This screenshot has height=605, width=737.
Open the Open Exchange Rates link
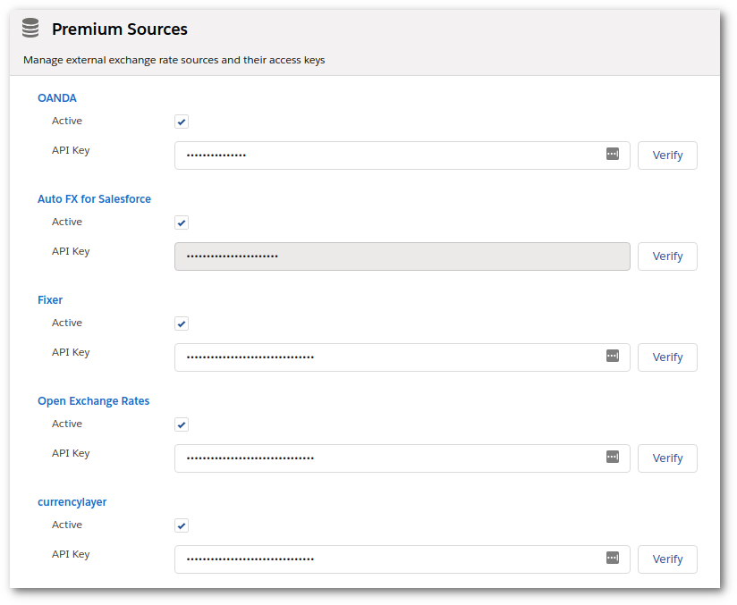(94, 401)
